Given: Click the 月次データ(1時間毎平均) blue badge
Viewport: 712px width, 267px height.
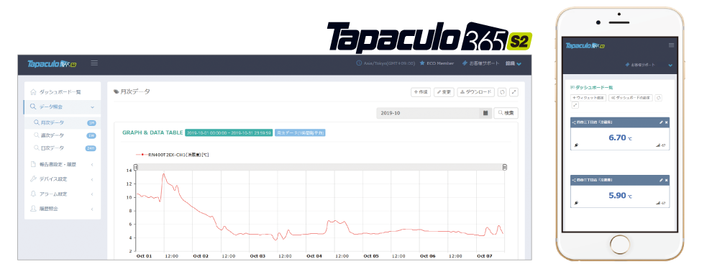Looking at the screenshot, I should tap(300, 133).
